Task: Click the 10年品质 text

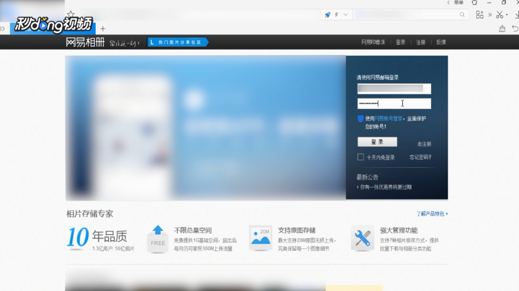Action: click(x=97, y=237)
